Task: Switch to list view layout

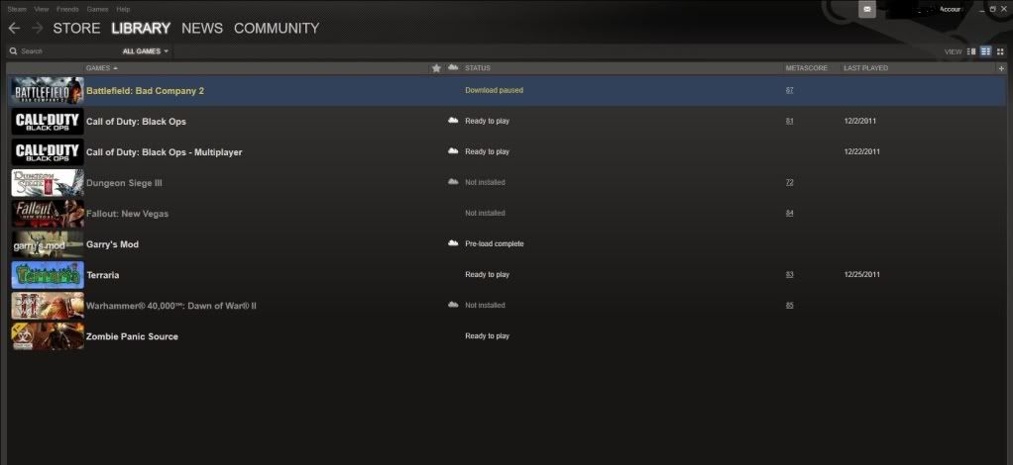Action: click(986, 51)
